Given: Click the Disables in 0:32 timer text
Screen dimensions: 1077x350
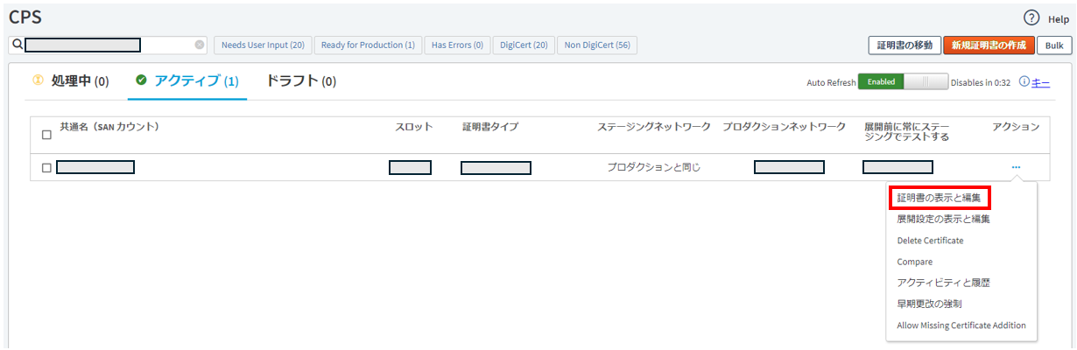Looking at the screenshot, I should [981, 82].
